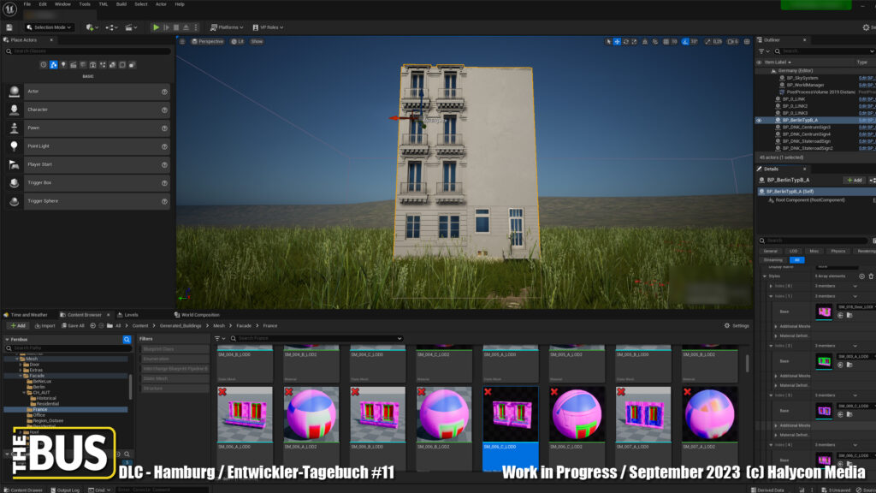Image resolution: width=876 pixels, height=493 pixels.
Task: Click the Save icon in main toolbar
Action: pos(11,27)
